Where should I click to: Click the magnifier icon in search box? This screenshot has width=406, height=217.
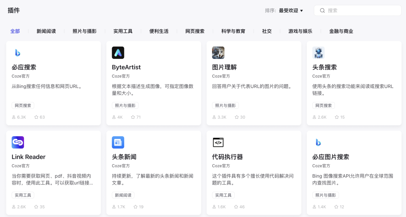pyautogui.click(x=323, y=11)
